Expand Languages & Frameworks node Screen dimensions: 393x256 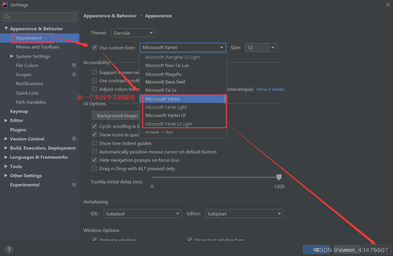6,157
